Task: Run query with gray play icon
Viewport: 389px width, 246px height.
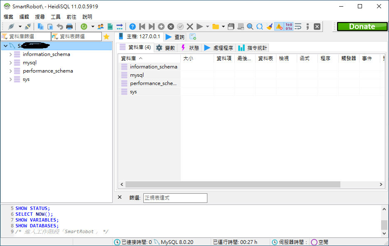Action: [199, 27]
